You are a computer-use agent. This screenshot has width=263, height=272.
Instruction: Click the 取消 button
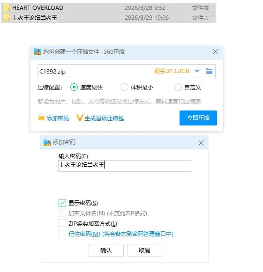144,250
